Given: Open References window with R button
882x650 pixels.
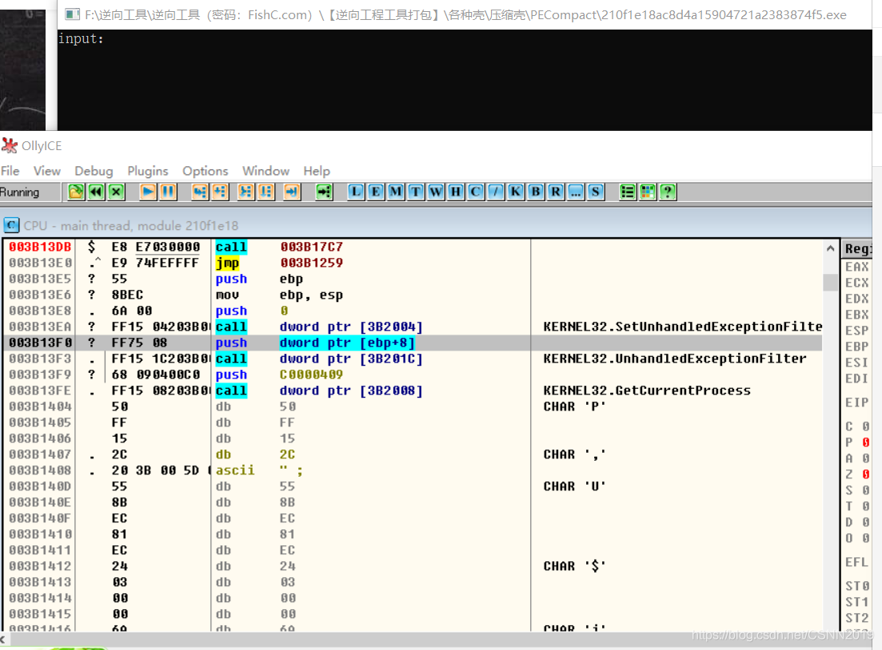Looking at the screenshot, I should (x=556, y=192).
